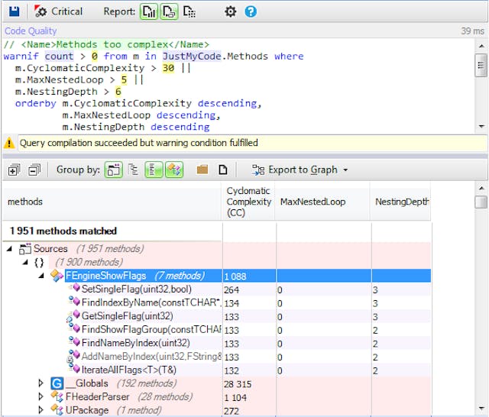Expand the __Globals tree node

(42, 383)
